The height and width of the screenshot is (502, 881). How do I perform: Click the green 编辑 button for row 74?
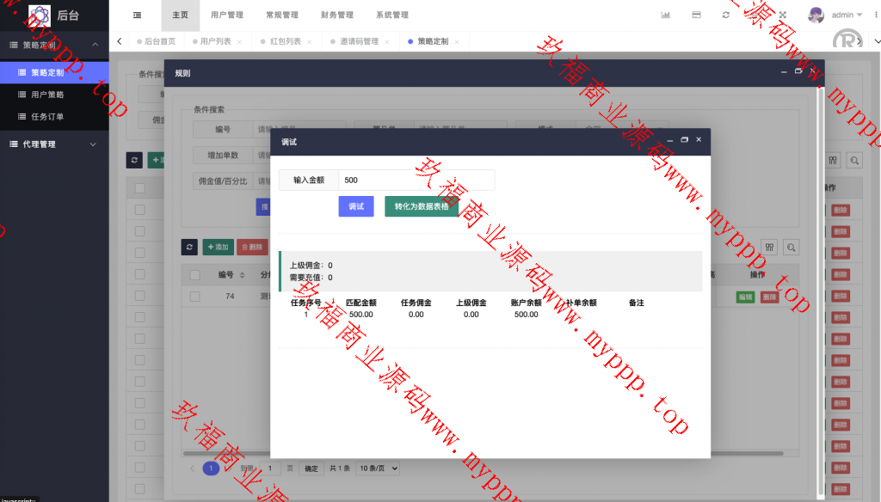point(745,297)
